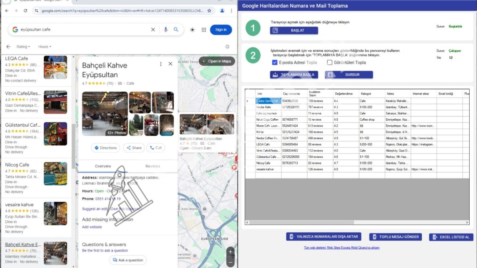Open the Chrome profile avatar icon
This screenshot has width=477, height=268.
point(222,11)
